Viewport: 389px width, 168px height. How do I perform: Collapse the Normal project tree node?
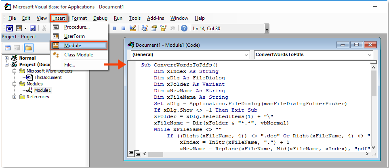point(7,58)
